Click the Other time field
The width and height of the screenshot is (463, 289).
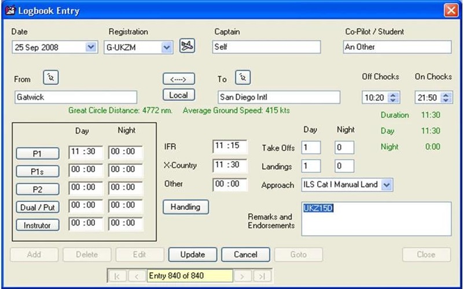(230, 184)
